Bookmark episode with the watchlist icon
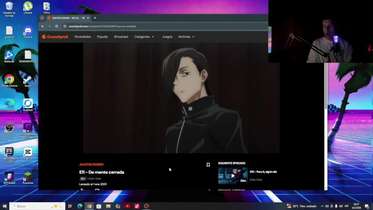 (208, 165)
